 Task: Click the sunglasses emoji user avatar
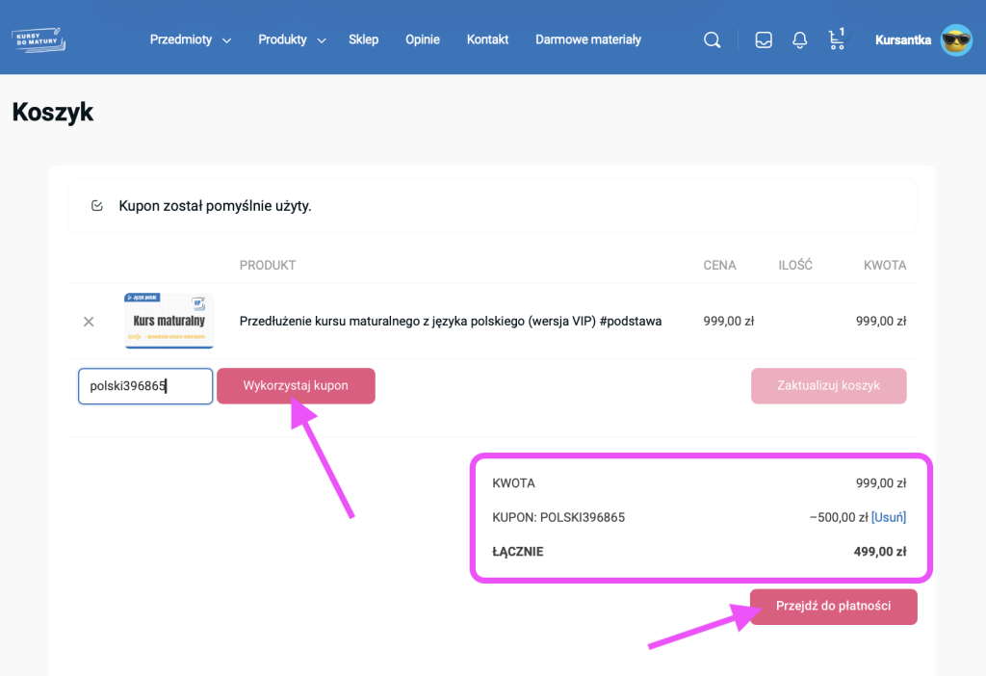pyautogui.click(x=956, y=40)
